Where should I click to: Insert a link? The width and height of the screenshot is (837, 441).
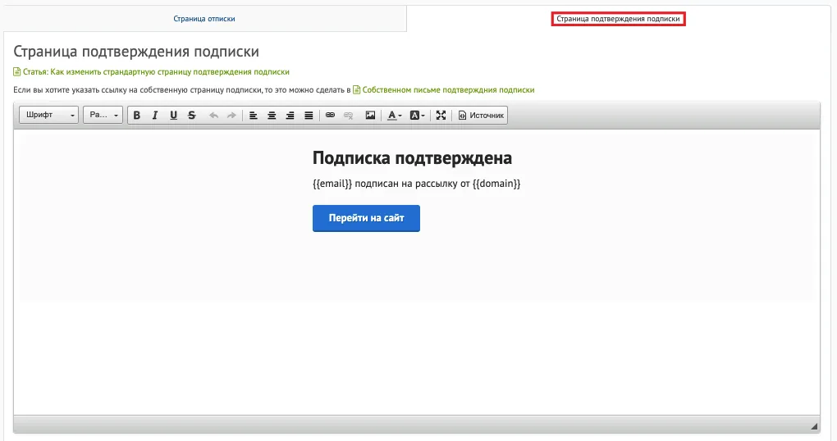331,116
